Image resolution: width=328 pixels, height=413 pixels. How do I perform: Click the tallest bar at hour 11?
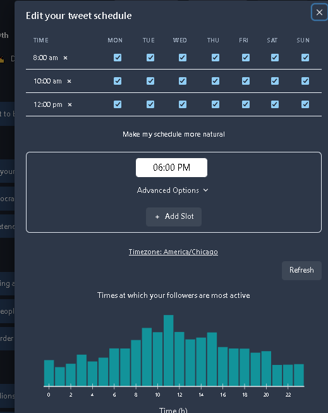pyautogui.click(x=169, y=350)
